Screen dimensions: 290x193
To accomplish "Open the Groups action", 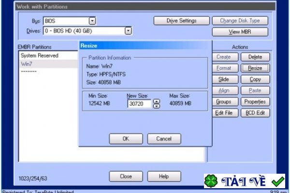I will (225, 102).
